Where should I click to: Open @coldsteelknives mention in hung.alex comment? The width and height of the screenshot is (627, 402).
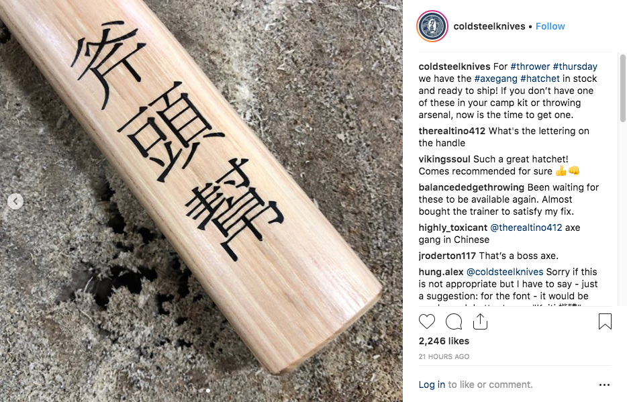click(505, 272)
